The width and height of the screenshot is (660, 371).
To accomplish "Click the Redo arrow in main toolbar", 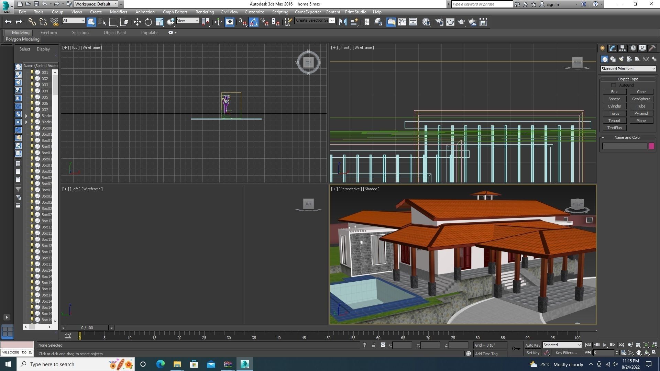I will tap(19, 22).
